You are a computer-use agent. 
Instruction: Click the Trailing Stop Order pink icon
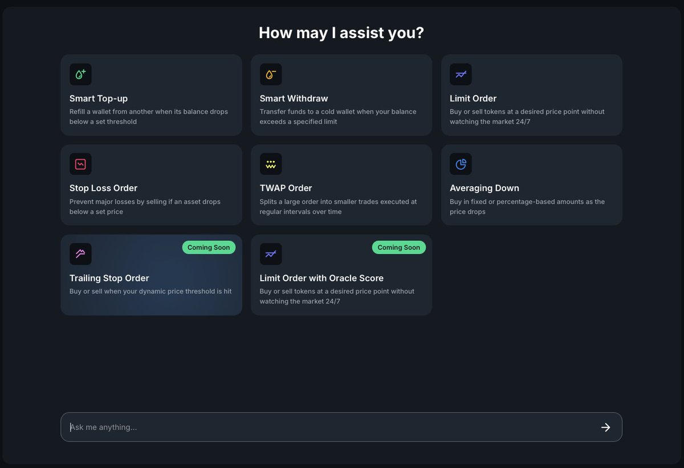(x=80, y=254)
